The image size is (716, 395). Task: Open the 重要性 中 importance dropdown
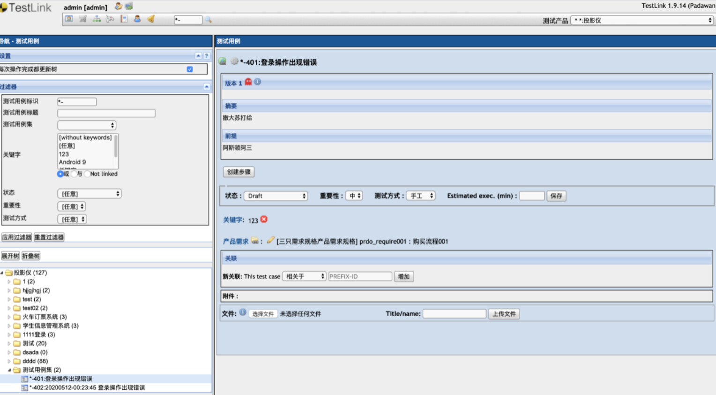tap(354, 196)
